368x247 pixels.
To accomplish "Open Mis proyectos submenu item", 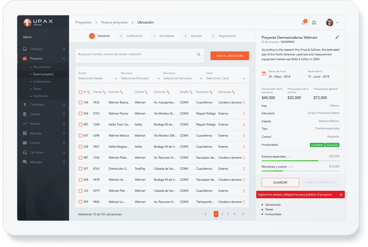I will 42,67.
